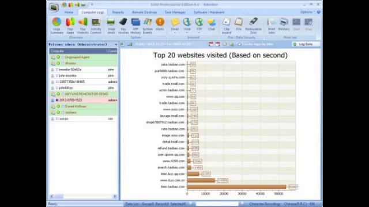
Task: Tick the Ungrouped Agent checkbox
Action: point(63,57)
